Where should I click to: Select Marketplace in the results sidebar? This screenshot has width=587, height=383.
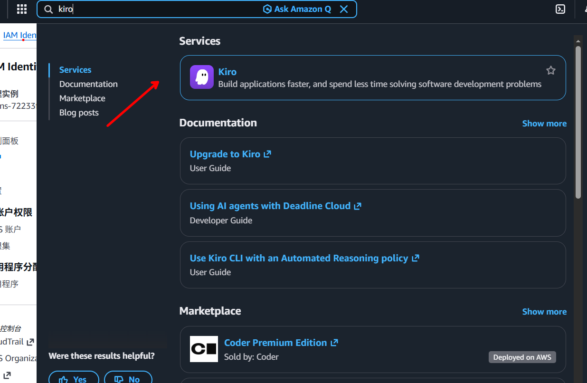82,98
